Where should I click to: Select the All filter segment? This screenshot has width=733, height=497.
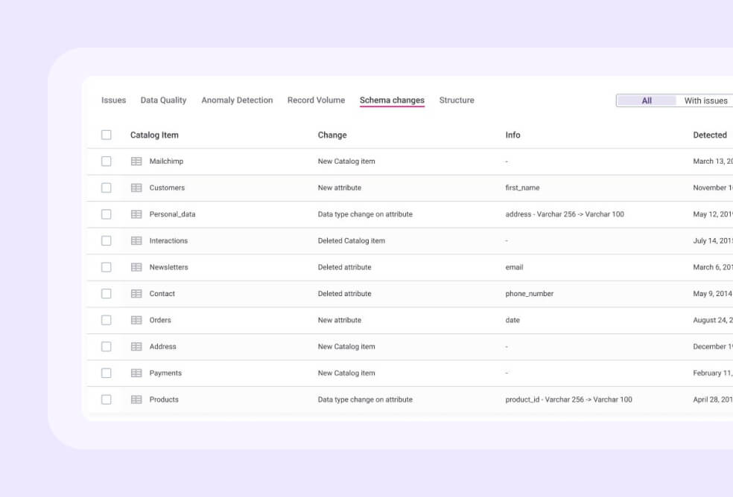click(647, 100)
